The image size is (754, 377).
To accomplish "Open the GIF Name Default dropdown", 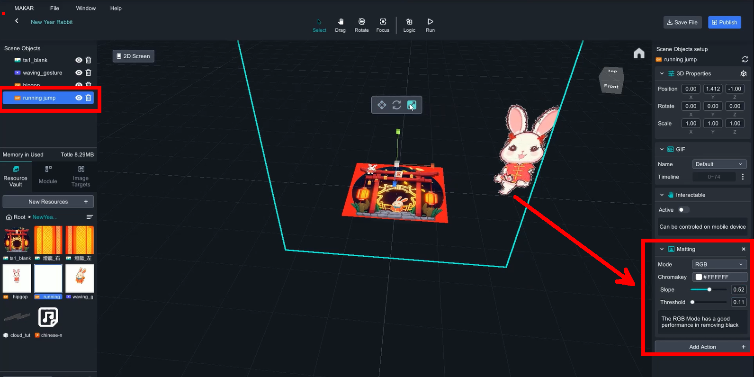I will [x=719, y=164].
